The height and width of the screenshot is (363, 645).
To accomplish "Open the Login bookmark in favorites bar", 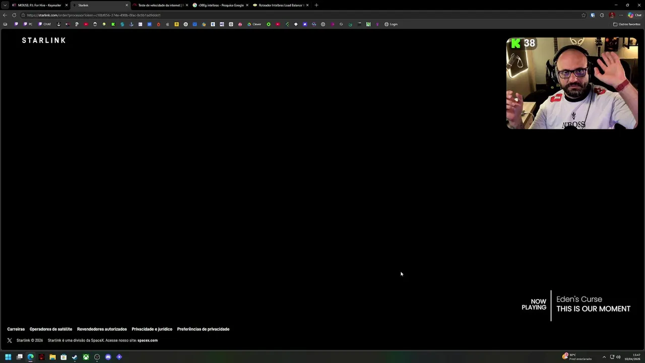I will click(x=391, y=24).
